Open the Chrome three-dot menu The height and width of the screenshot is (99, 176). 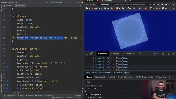pyautogui.click(x=174, y=5)
